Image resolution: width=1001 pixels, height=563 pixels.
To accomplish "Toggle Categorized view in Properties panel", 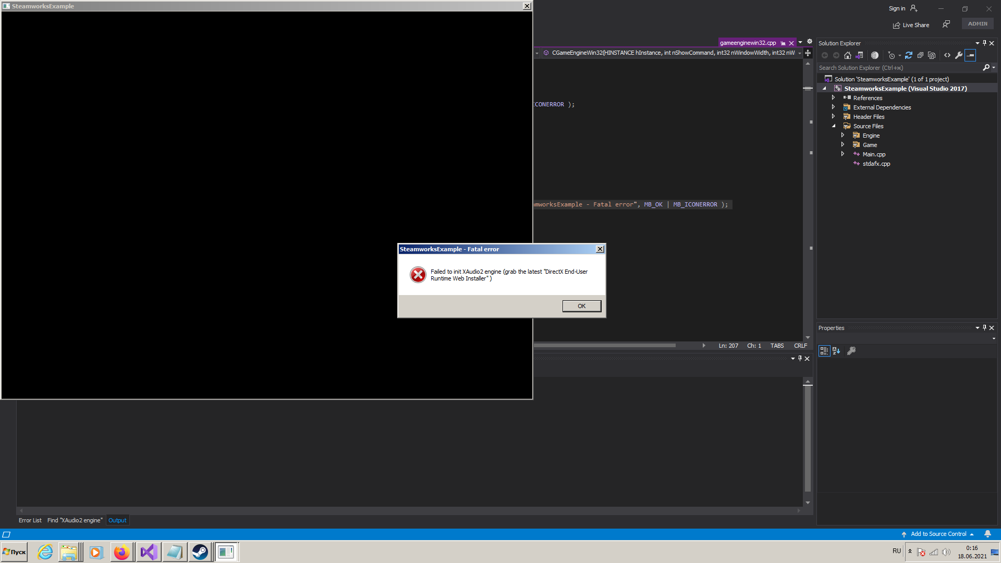I will [x=824, y=351].
